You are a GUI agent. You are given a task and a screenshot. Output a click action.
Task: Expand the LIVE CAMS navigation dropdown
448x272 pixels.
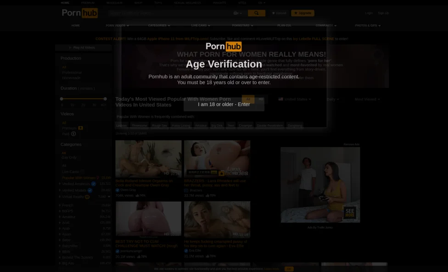tap(201, 26)
